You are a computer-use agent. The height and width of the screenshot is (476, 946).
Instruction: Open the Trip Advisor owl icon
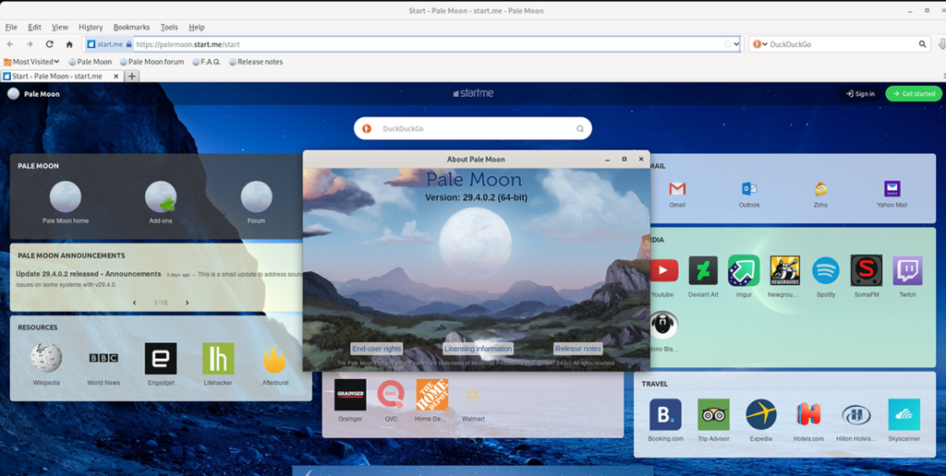tap(714, 414)
